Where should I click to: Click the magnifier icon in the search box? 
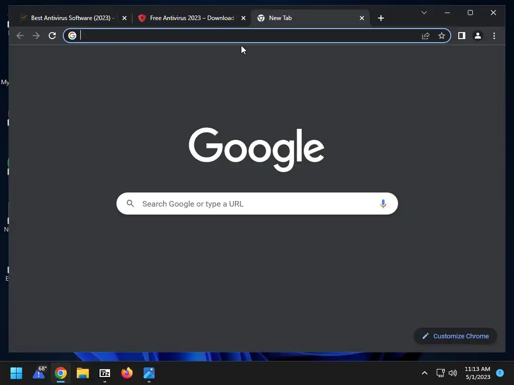(130, 204)
